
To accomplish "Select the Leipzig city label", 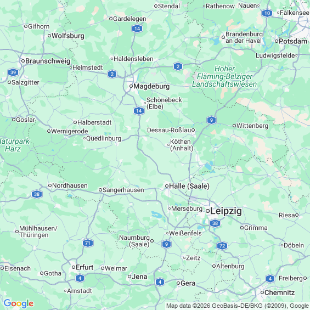I will (x=226, y=211).
